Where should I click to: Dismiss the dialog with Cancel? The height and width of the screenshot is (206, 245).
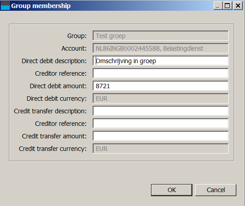[216, 190]
